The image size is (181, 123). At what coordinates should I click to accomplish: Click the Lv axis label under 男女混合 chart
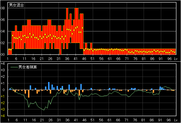click(x=176, y=59)
